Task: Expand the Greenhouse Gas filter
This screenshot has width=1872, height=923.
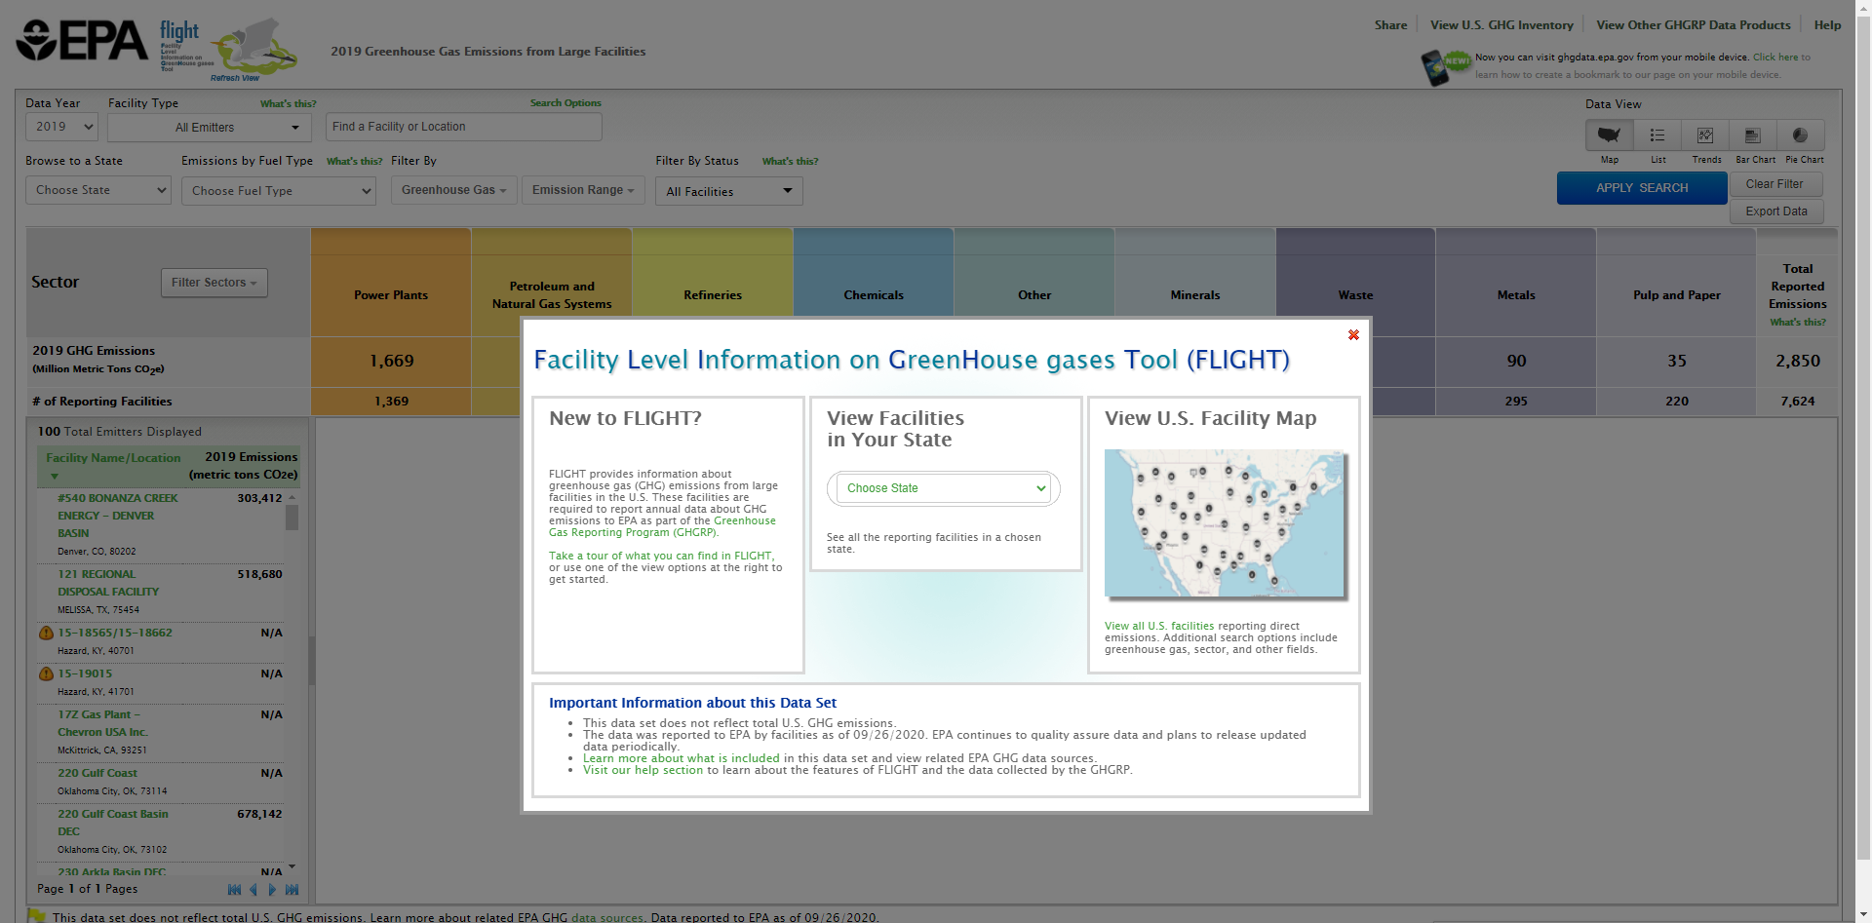Action: (x=453, y=190)
